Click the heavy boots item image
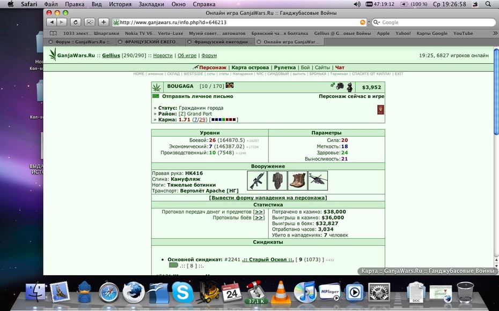The width and height of the screenshot is (499, 311). tap(298, 180)
